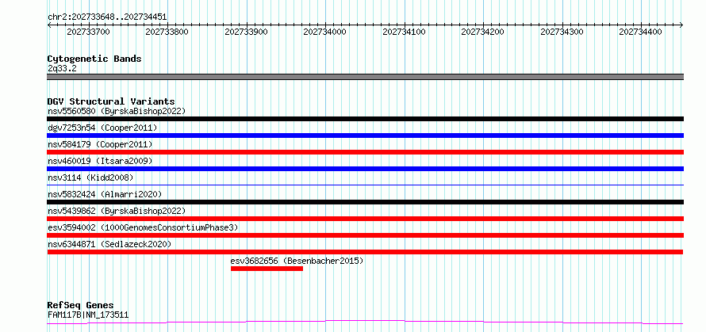Click ruler tick label 202733700
The width and height of the screenshot is (706, 332).
click(x=88, y=32)
